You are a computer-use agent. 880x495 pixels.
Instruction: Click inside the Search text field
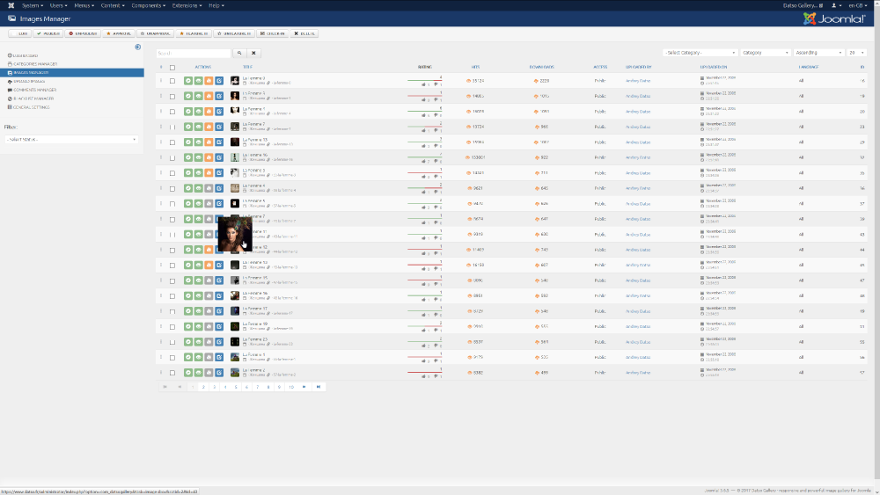[194, 53]
